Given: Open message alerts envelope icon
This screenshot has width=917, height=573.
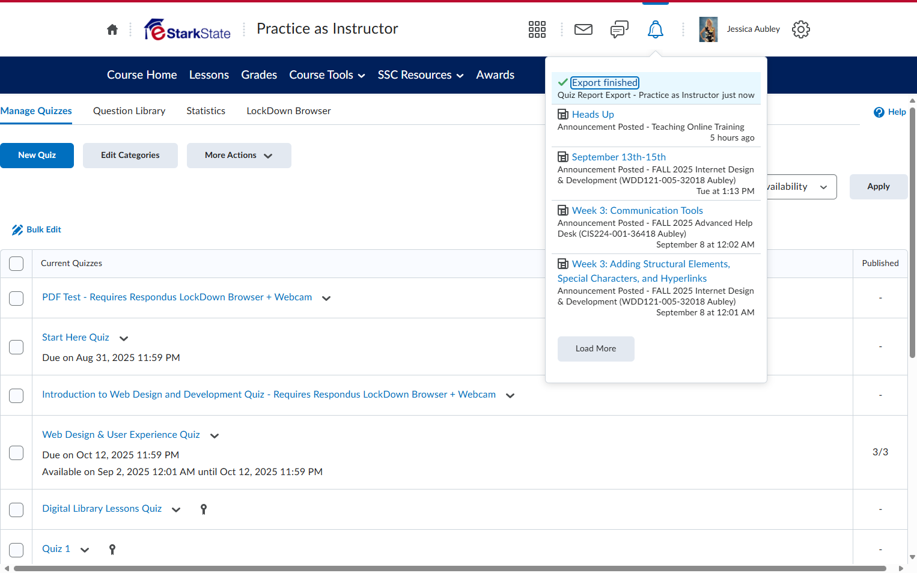Looking at the screenshot, I should (583, 29).
